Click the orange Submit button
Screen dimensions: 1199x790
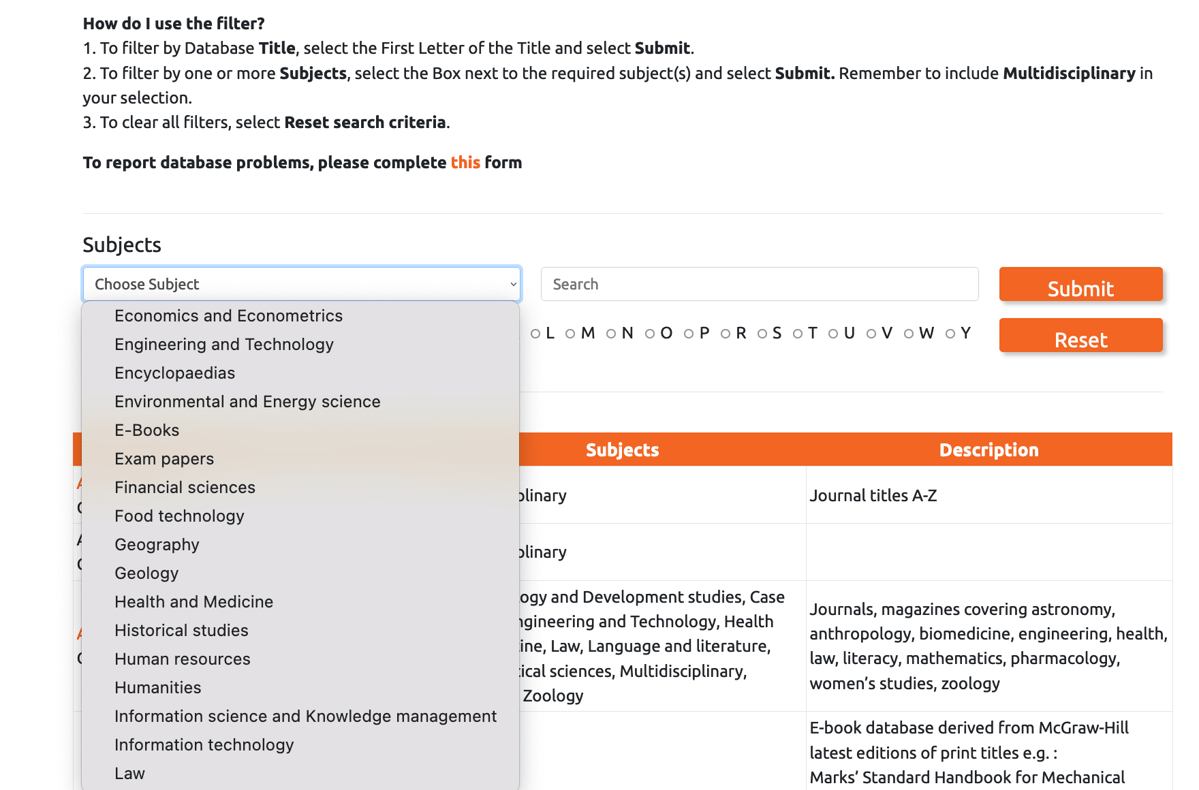pos(1080,284)
